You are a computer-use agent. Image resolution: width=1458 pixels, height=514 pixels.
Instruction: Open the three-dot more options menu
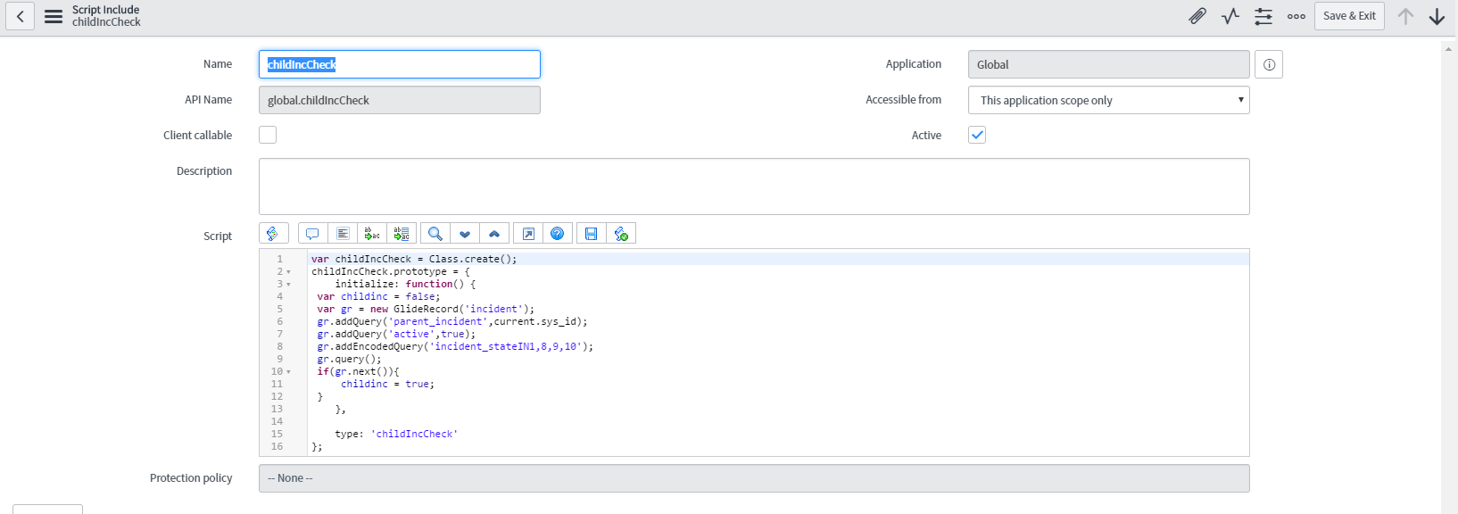pos(1296,16)
